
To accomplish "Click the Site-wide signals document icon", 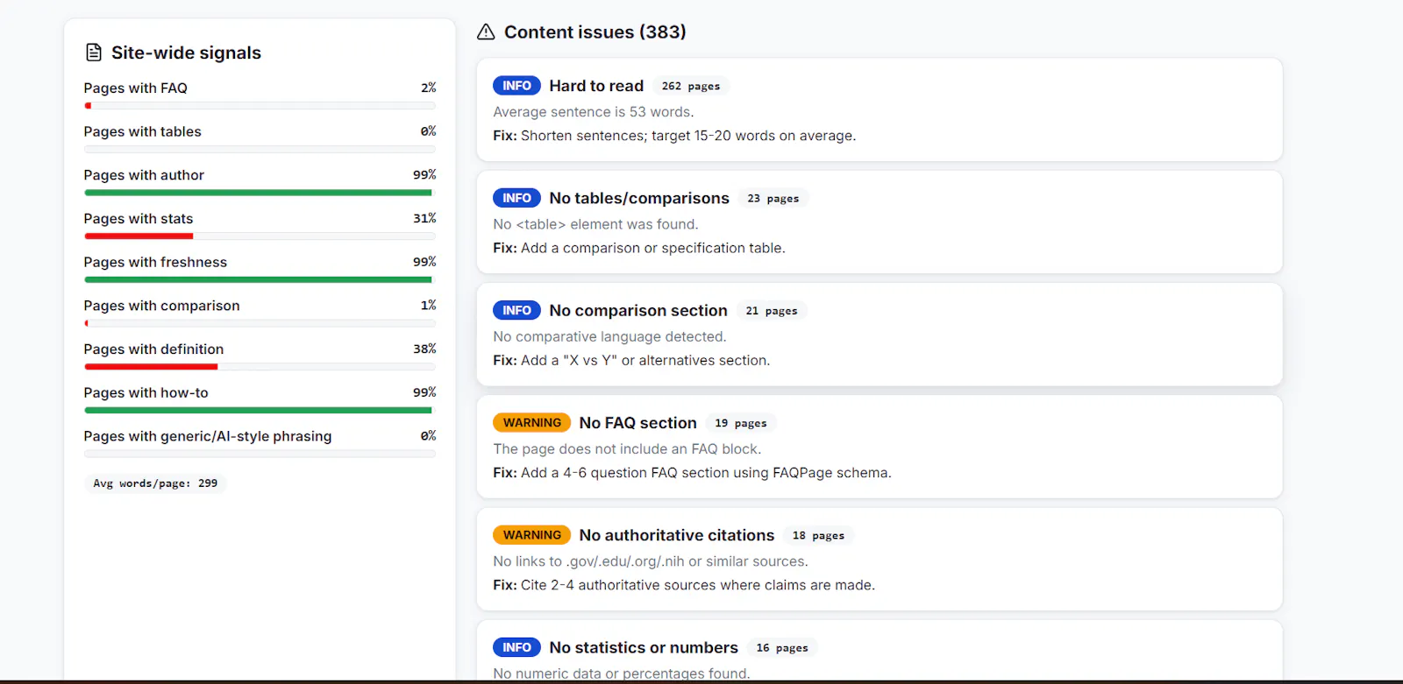I will [x=94, y=53].
